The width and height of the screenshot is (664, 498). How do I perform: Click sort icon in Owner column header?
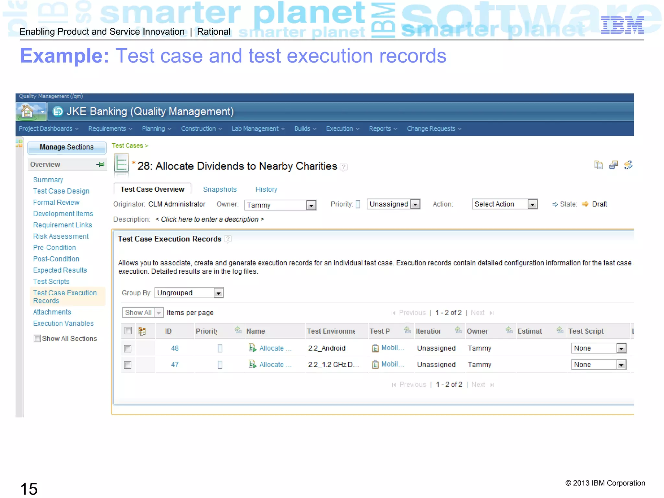pos(509,330)
